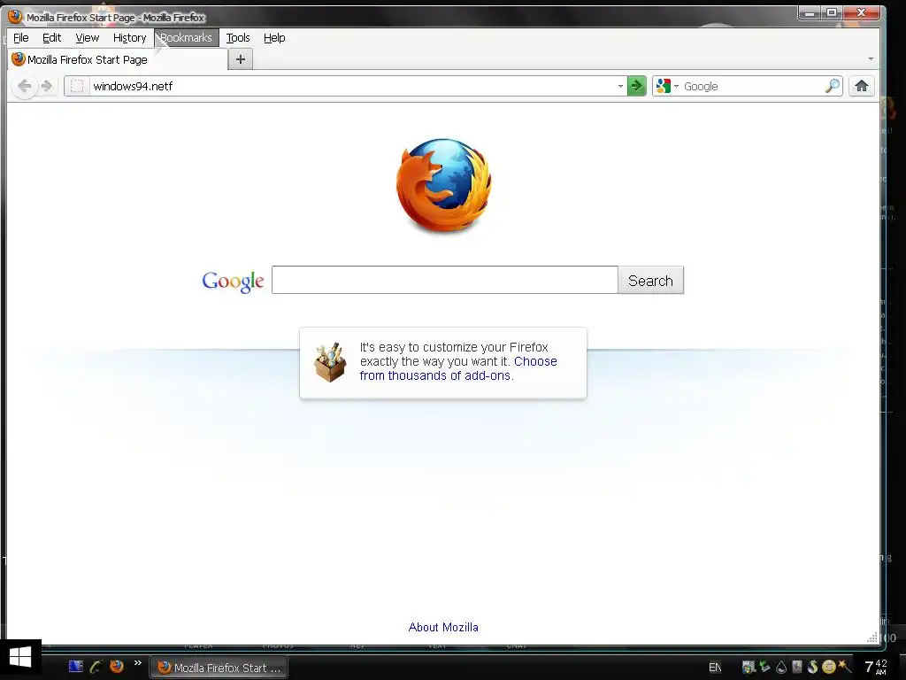Screen dimensions: 906x680
Task: Click into the Google search field on the page
Action: click(x=445, y=280)
